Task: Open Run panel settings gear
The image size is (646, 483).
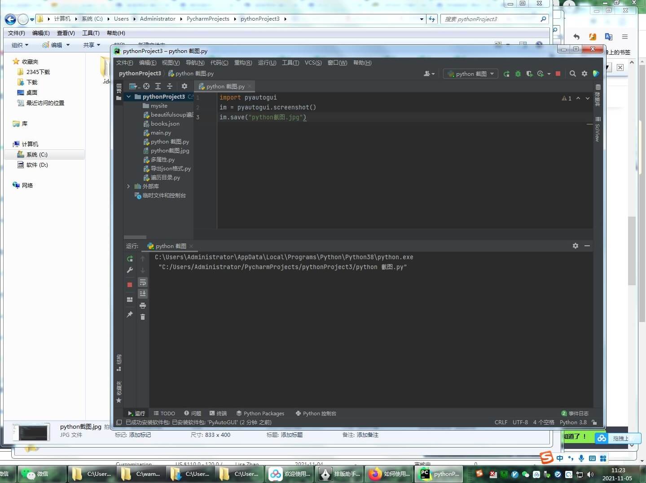Action: click(x=576, y=246)
